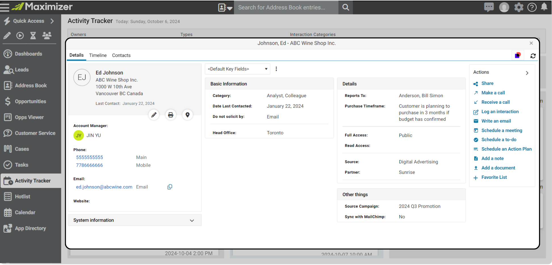Expand the System information section

coord(135,220)
